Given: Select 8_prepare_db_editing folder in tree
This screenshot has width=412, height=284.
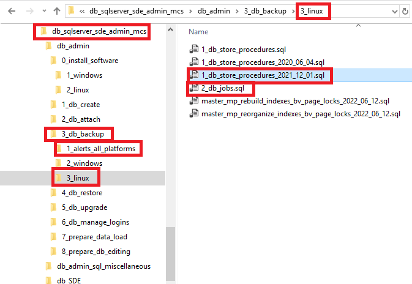Looking at the screenshot, I should (x=96, y=252).
